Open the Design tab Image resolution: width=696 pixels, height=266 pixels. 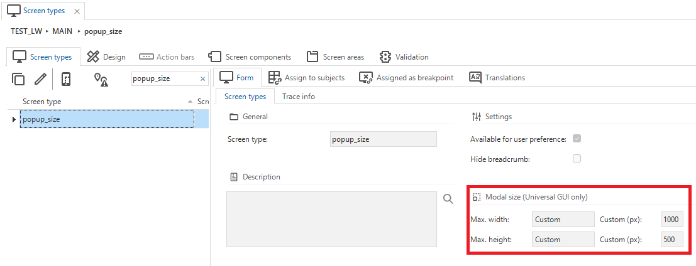[106, 56]
